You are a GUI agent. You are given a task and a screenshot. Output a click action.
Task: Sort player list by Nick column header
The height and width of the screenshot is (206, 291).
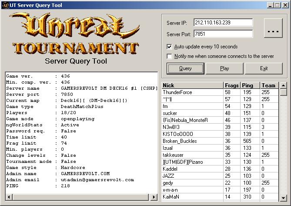(x=192, y=85)
